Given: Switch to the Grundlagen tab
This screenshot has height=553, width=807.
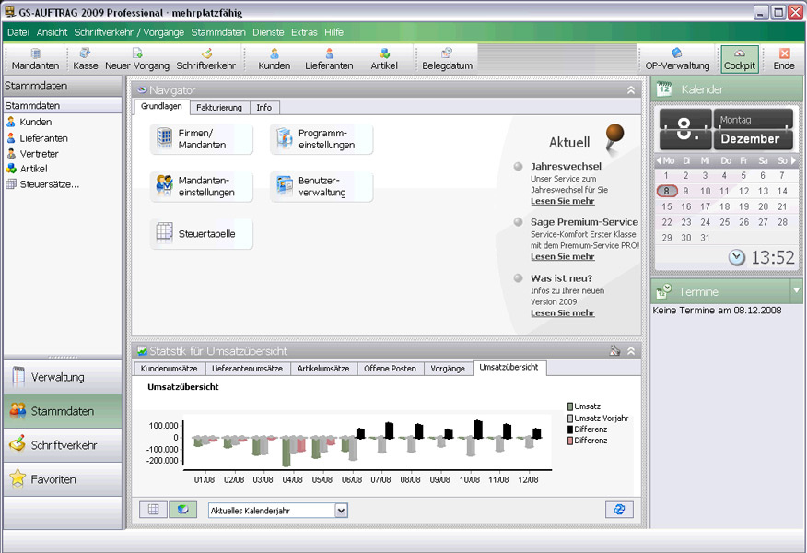Looking at the screenshot, I should coord(161,106).
